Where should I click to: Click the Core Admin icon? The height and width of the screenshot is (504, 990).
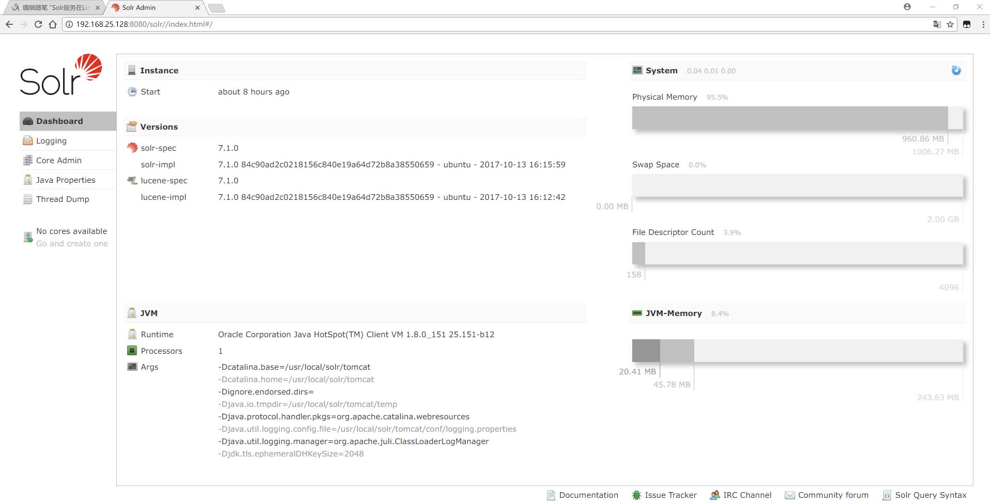click(x=28, y=161)
